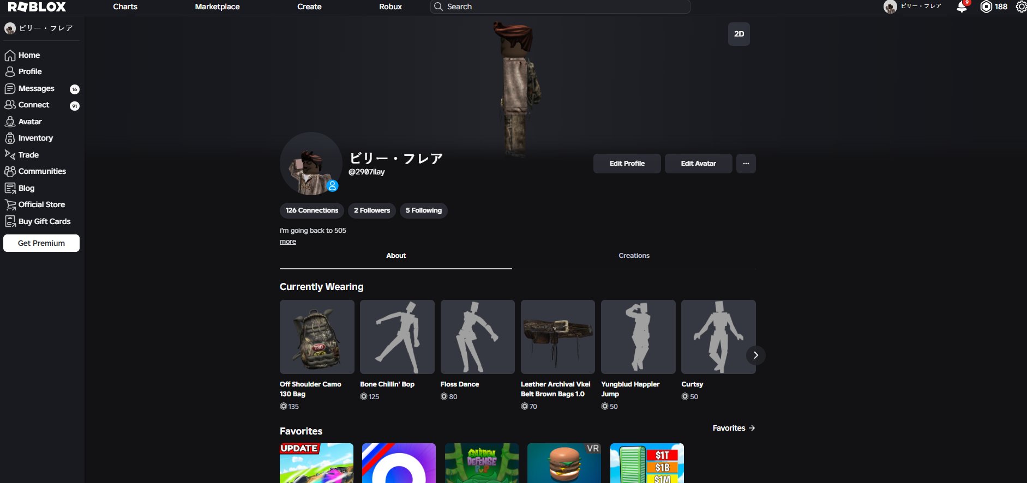
Task: Open Inventory from the sidebar
Action: pyautogui.click(x=35, y=138)
